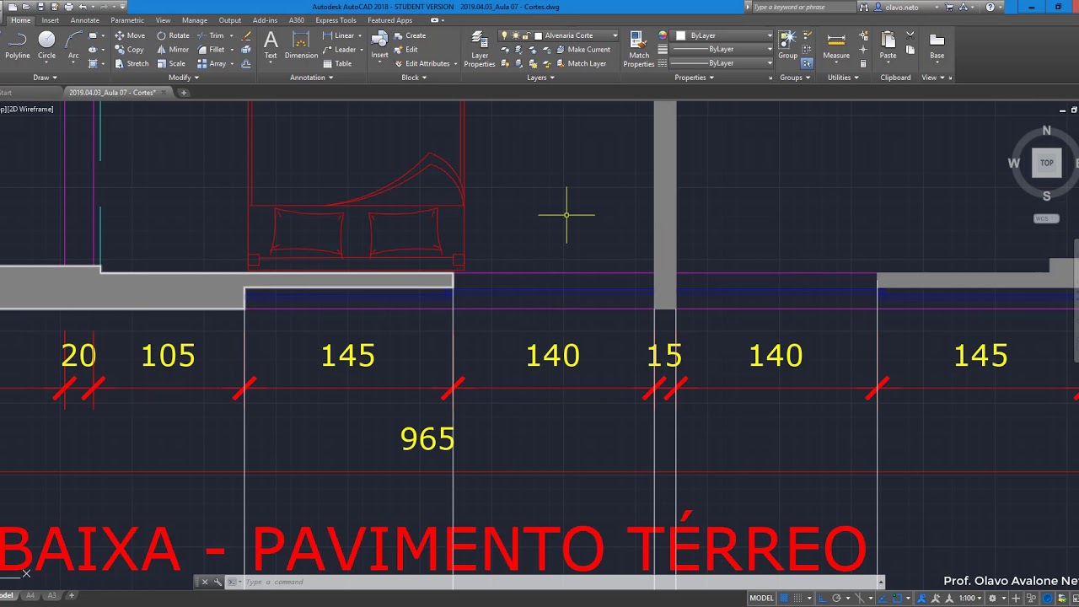1079x607 pixels.
Task: Expand the Annotation panel
Action: coord(311,78)
